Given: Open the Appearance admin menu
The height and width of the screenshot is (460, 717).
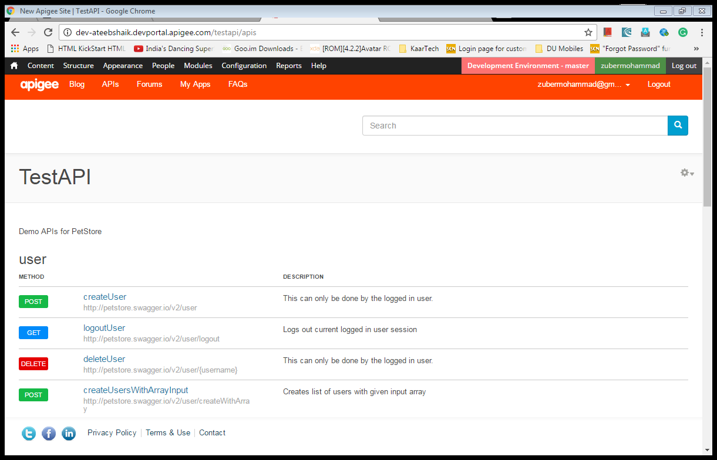Looking at the screenshot, I should tap(123, 66).
